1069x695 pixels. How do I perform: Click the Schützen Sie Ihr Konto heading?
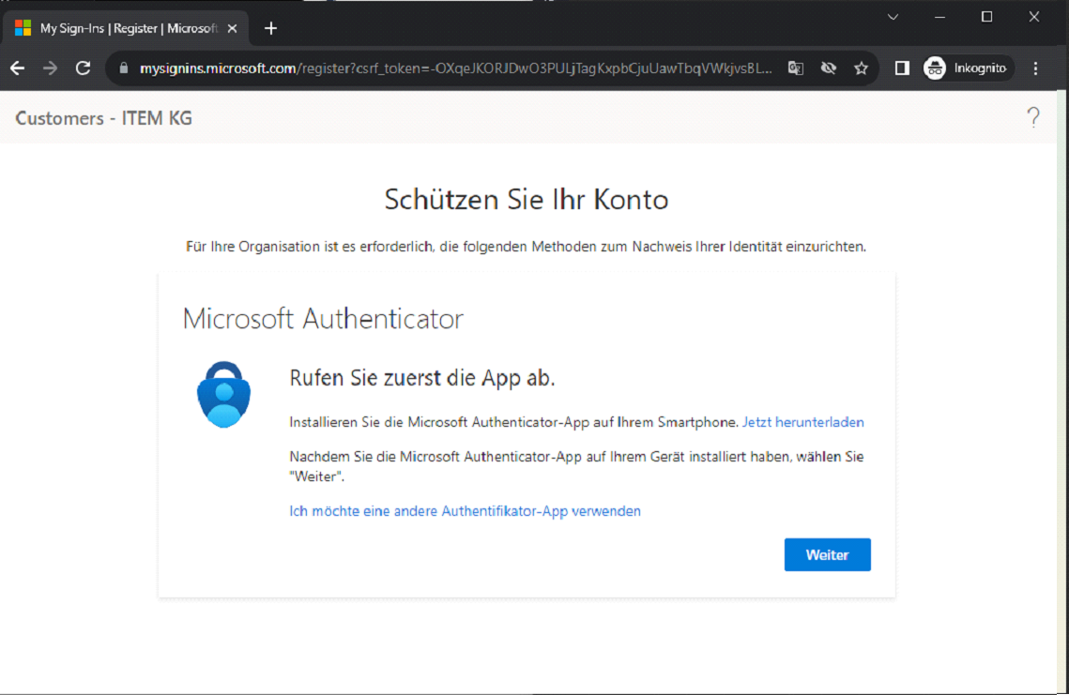527,200
